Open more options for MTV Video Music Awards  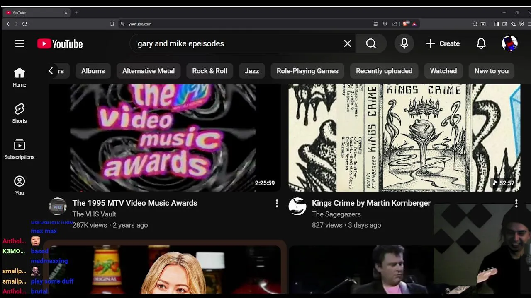tap(277, 203)
